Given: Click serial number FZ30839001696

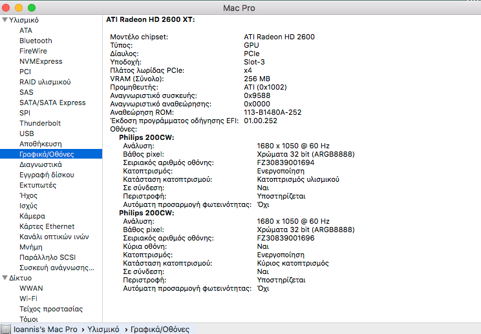Looking at the screenshot, I should [286, 238].
